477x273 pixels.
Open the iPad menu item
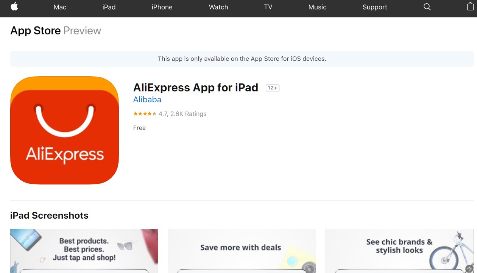click(109, 7)
